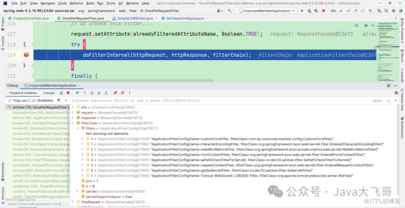This screenshot has width=405, height=208.
Task: Switch to SaTokenConfigure.java tab
Action: coord(184,18)
